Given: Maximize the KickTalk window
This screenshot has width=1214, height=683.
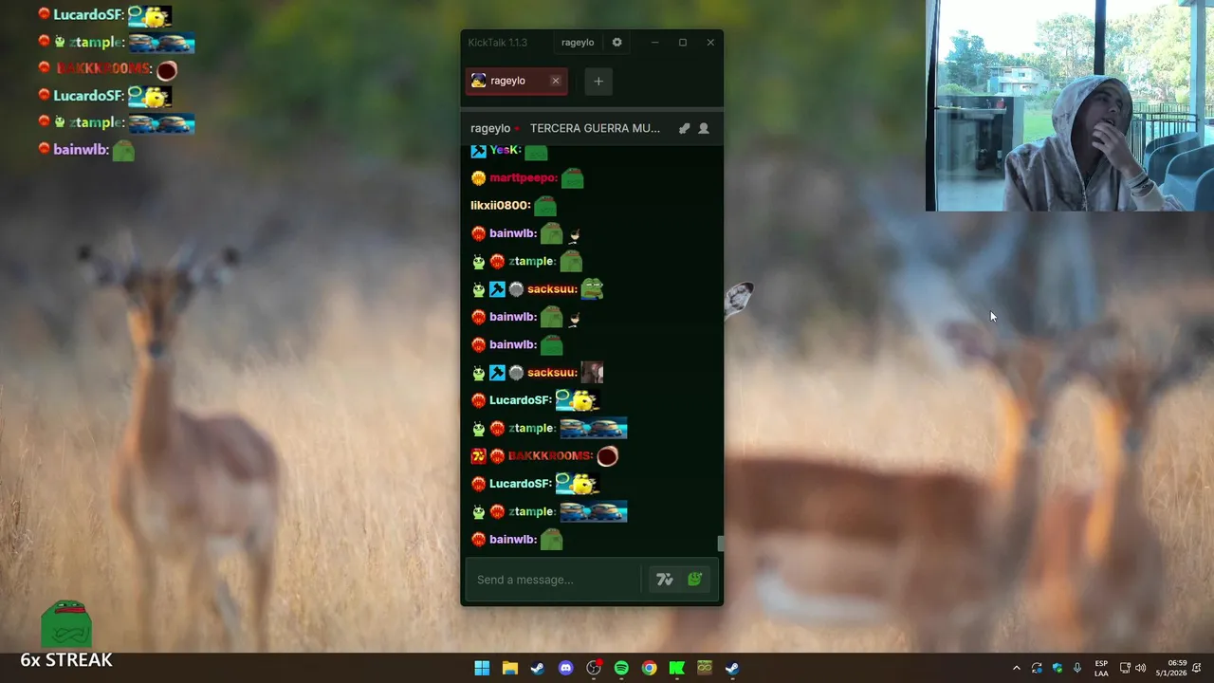Looking at the screenshot, I should [682, 42].
